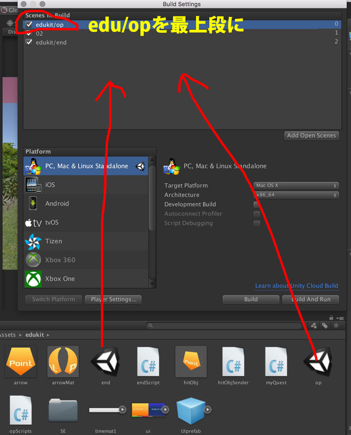351x435 pixels.
Task: Click the Build button
Action: 251,299
